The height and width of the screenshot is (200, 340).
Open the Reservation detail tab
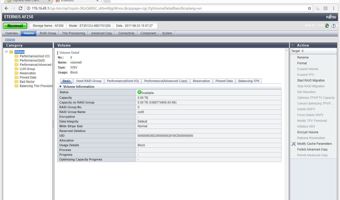(201, 81)
